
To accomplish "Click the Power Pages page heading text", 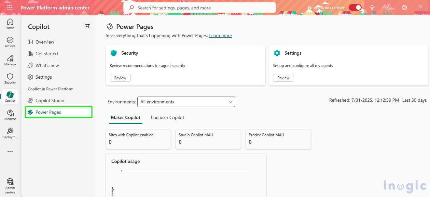I will [x=135, y=27].
